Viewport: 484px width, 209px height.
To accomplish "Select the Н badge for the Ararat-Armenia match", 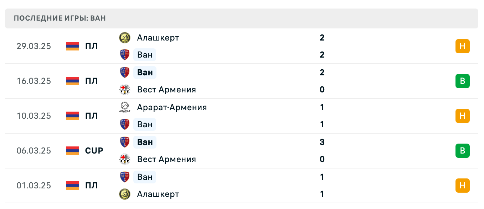I will 463,116.
